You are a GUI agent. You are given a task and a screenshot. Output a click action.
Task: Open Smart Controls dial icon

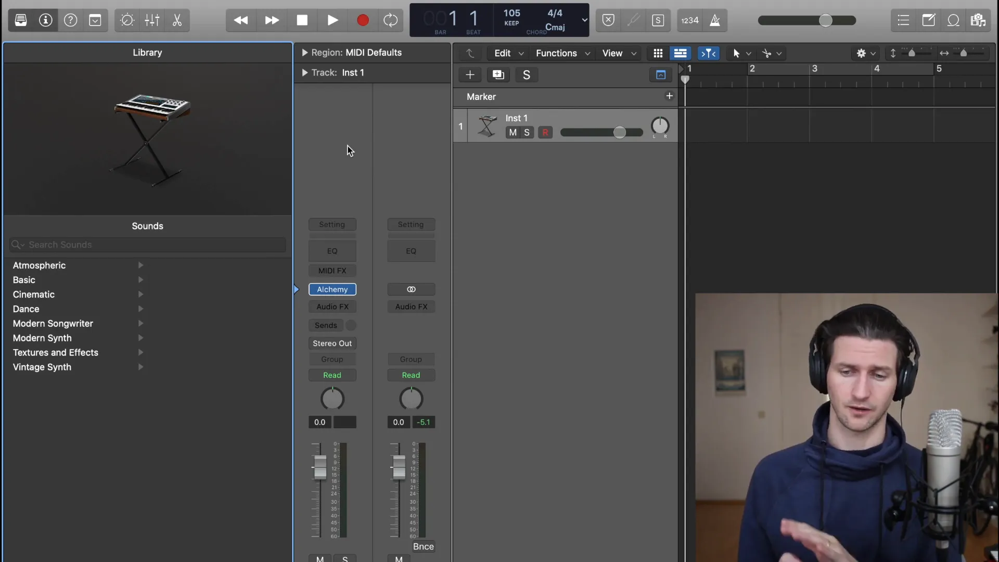[127, 20]
